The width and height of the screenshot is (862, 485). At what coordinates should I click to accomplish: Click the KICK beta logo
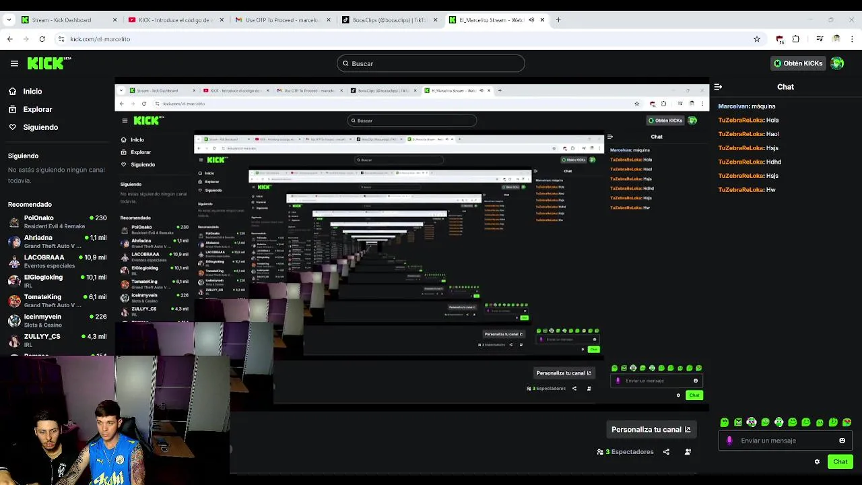tap(49, 63)
